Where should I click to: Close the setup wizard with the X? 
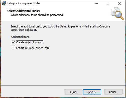point(119,3)
